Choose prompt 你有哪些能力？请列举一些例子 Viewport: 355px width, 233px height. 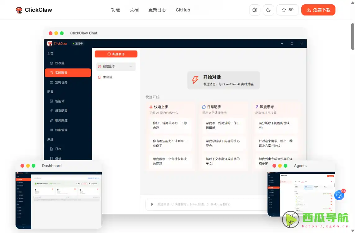[170, 143]
